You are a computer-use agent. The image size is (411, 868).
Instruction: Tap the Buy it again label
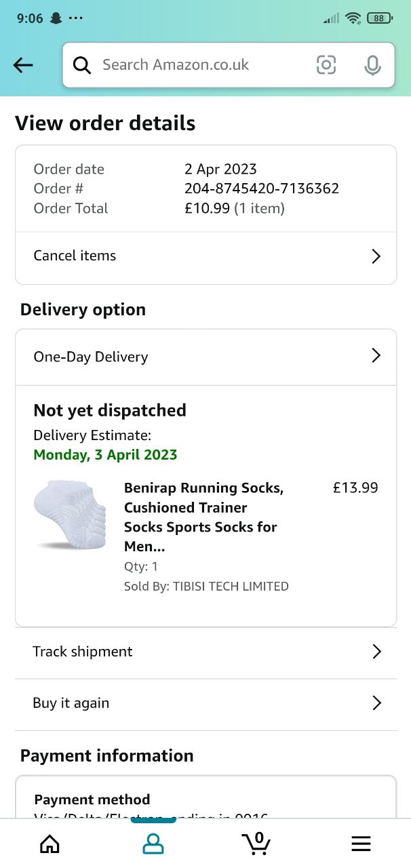71,703
